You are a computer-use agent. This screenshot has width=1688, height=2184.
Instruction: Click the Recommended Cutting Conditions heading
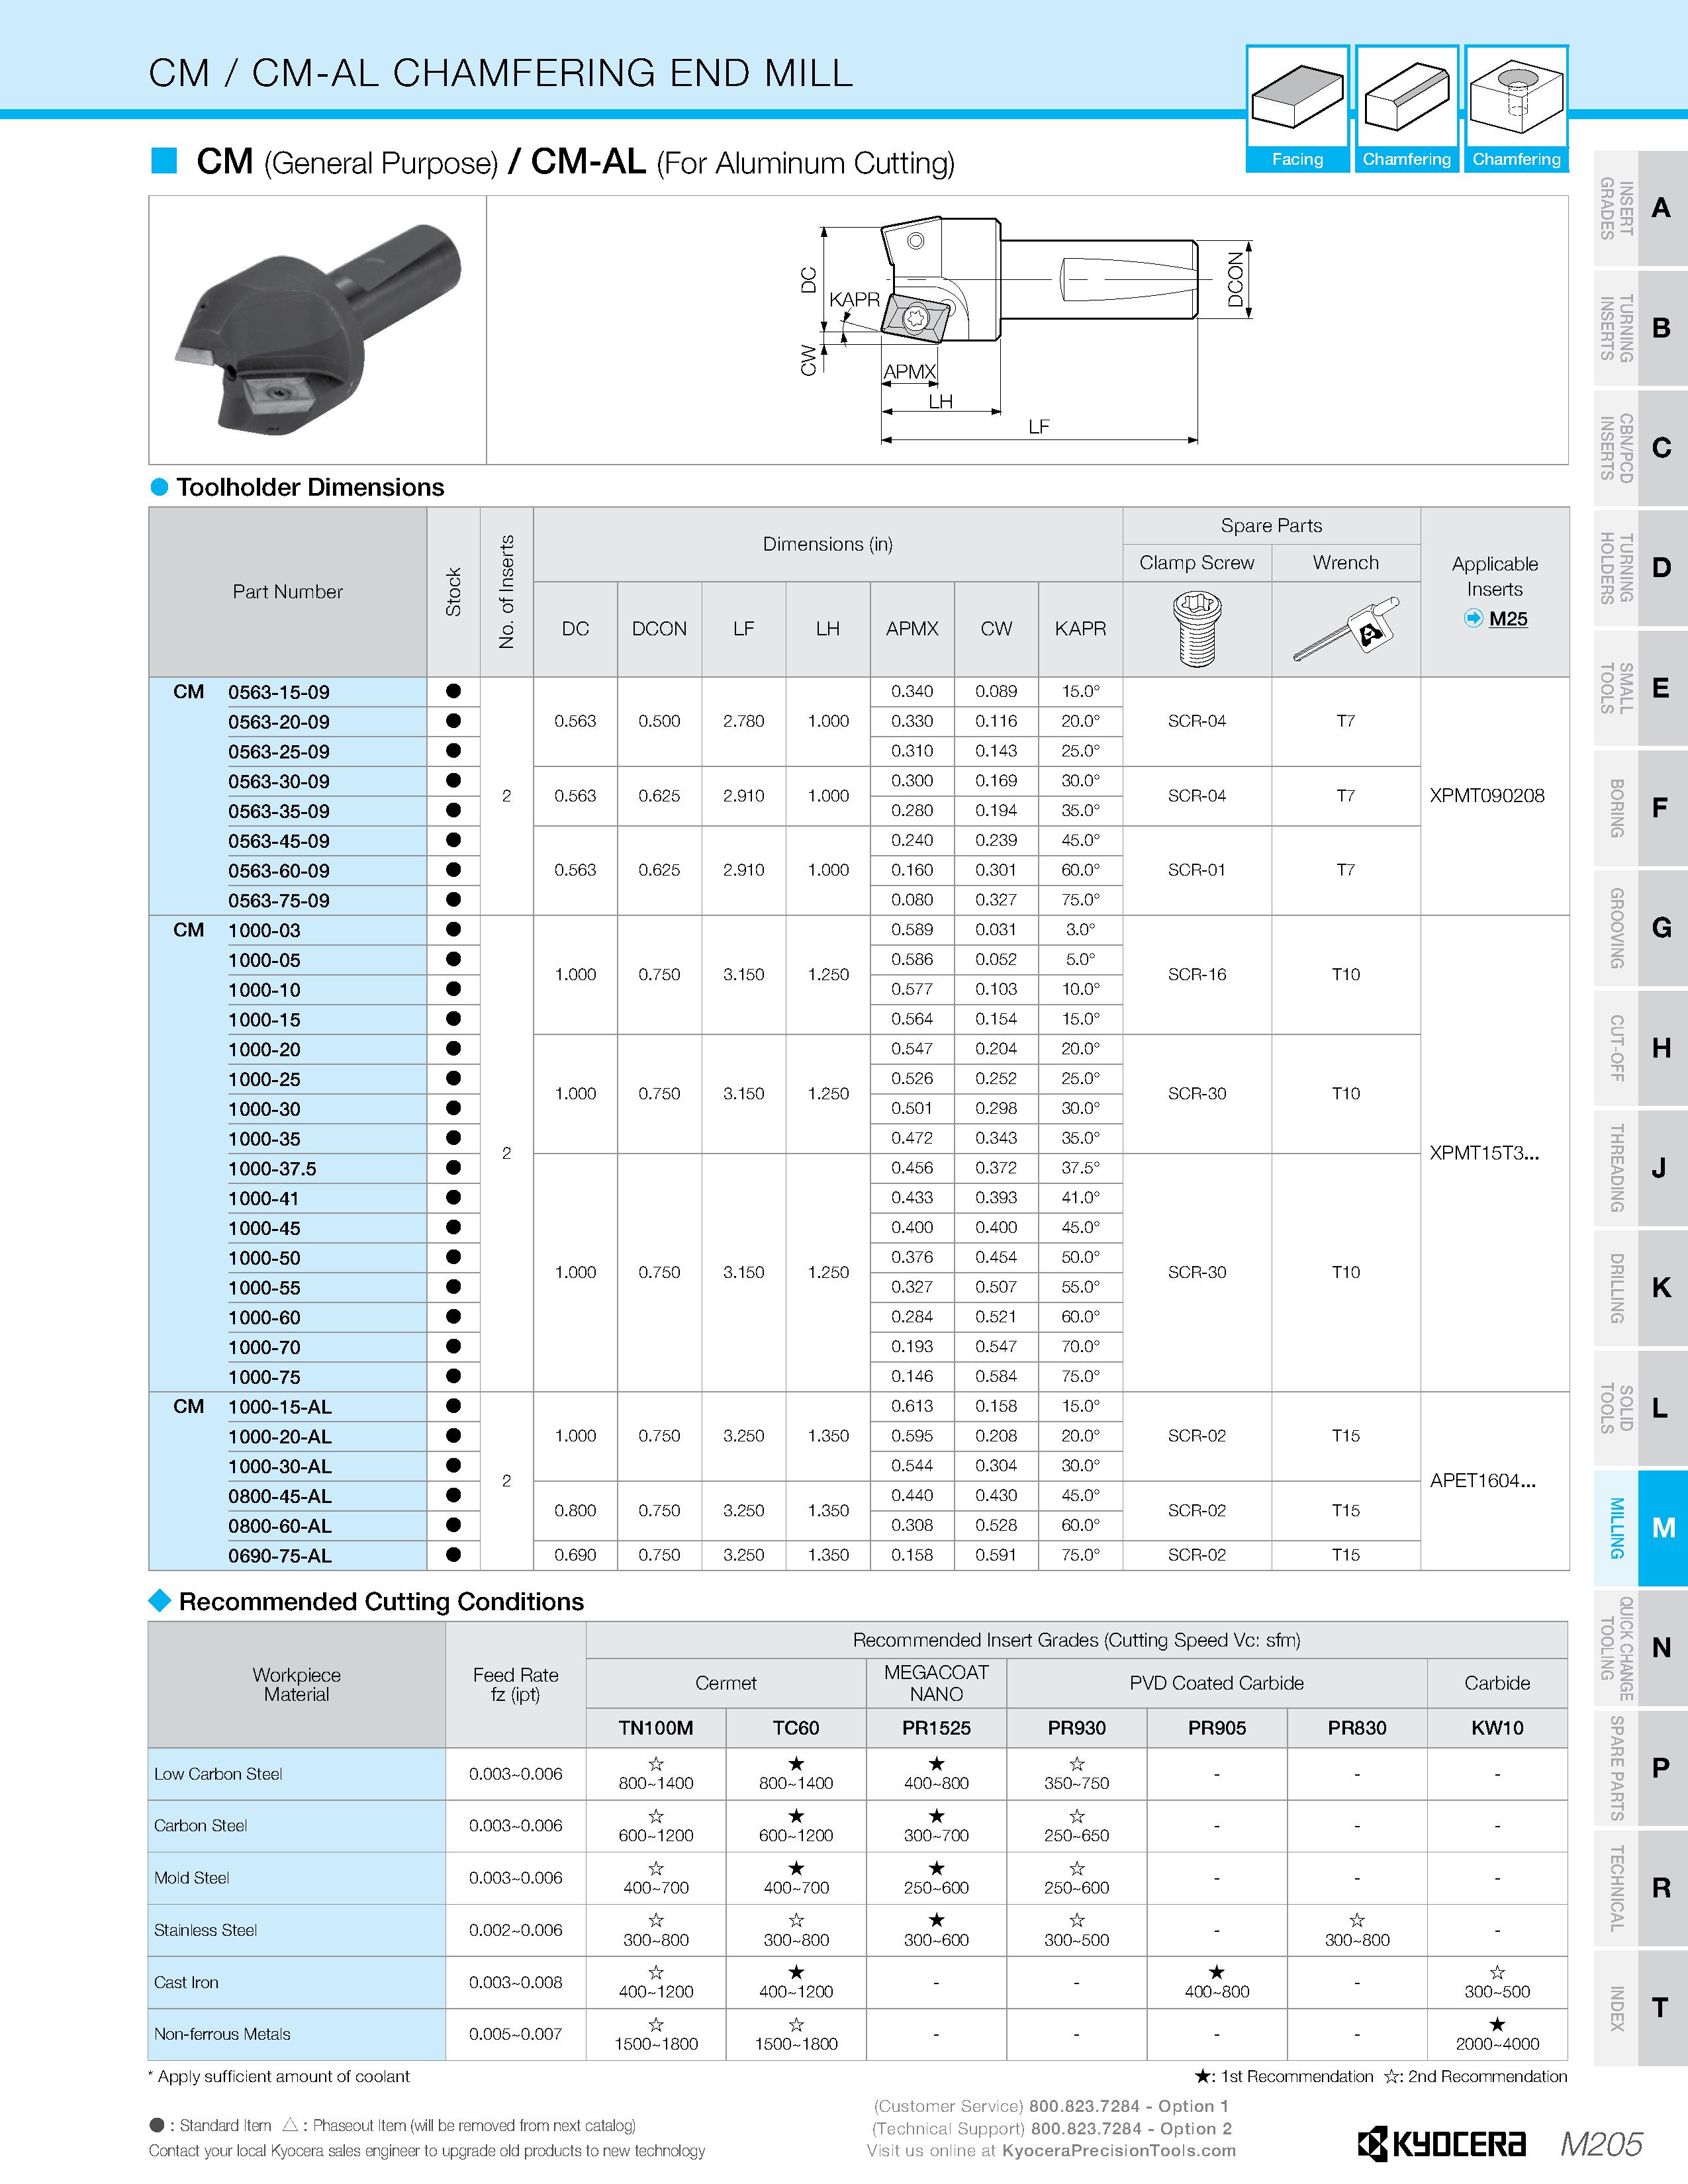[381, 1602]
